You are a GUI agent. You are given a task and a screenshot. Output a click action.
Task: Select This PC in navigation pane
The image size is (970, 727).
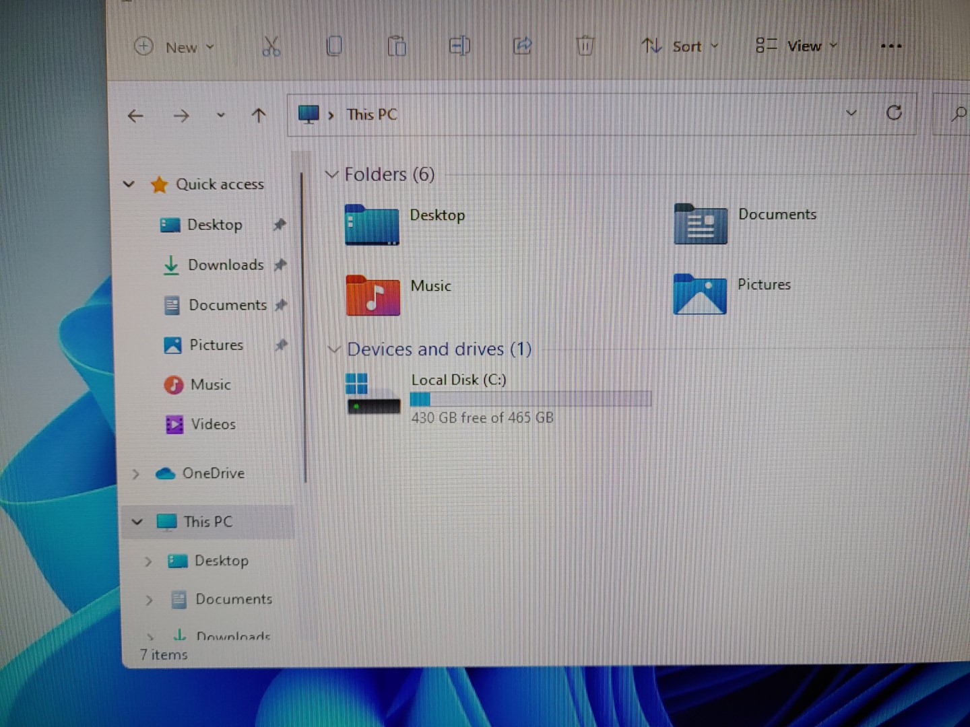[207, 522]
